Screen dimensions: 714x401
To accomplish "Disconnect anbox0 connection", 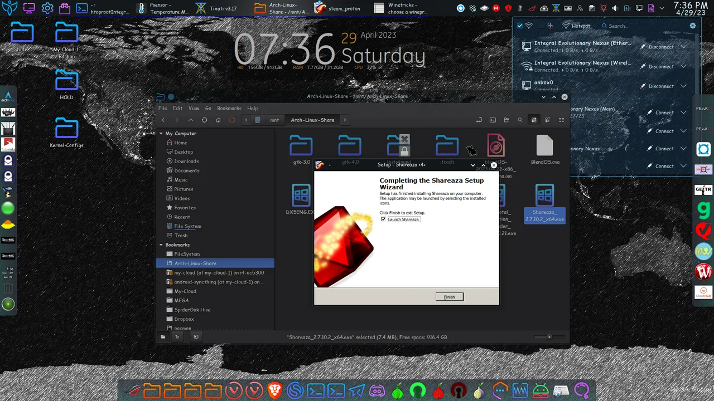I will (x=657, y=86).
